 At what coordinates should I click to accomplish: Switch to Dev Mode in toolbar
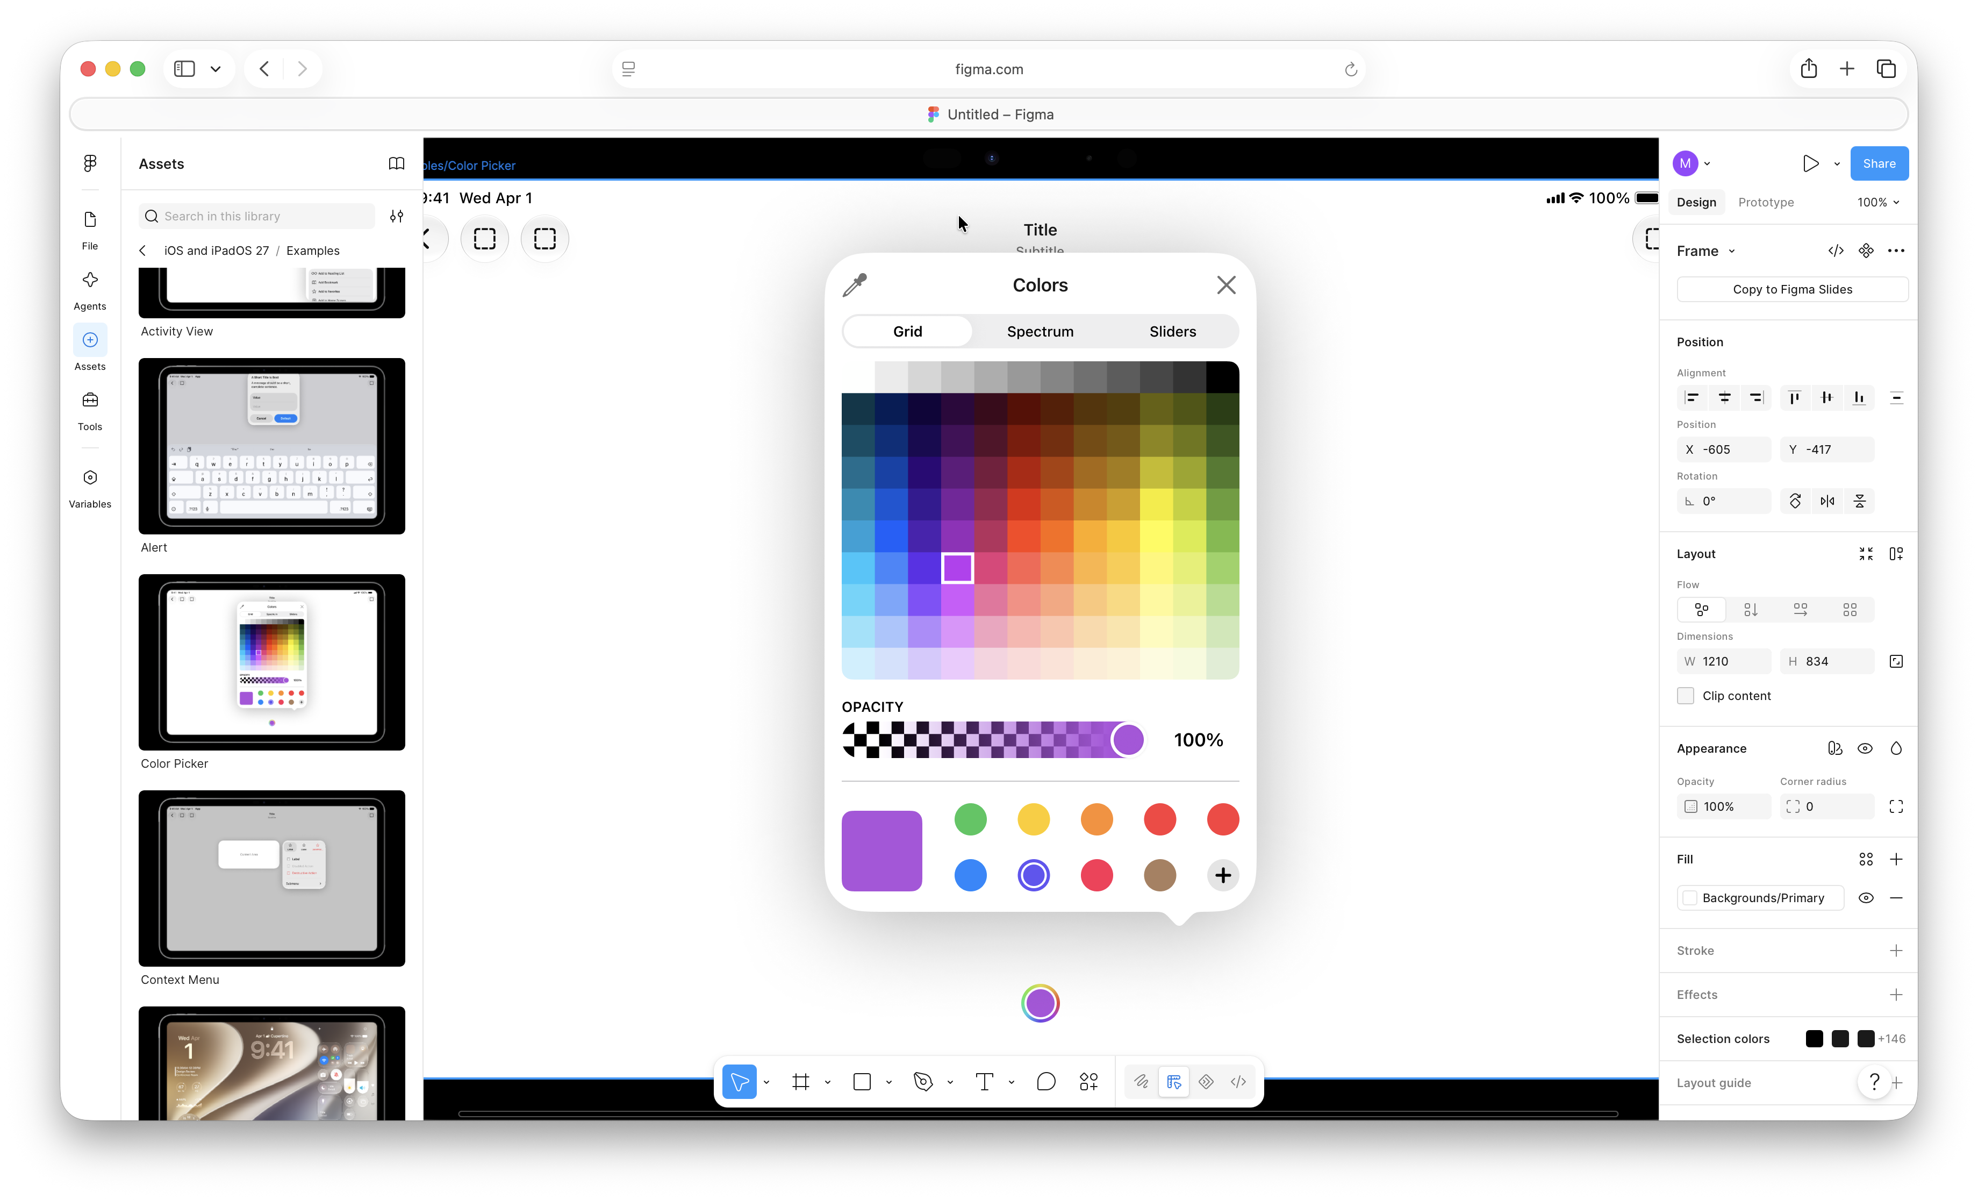(x=1238, y=1081)
